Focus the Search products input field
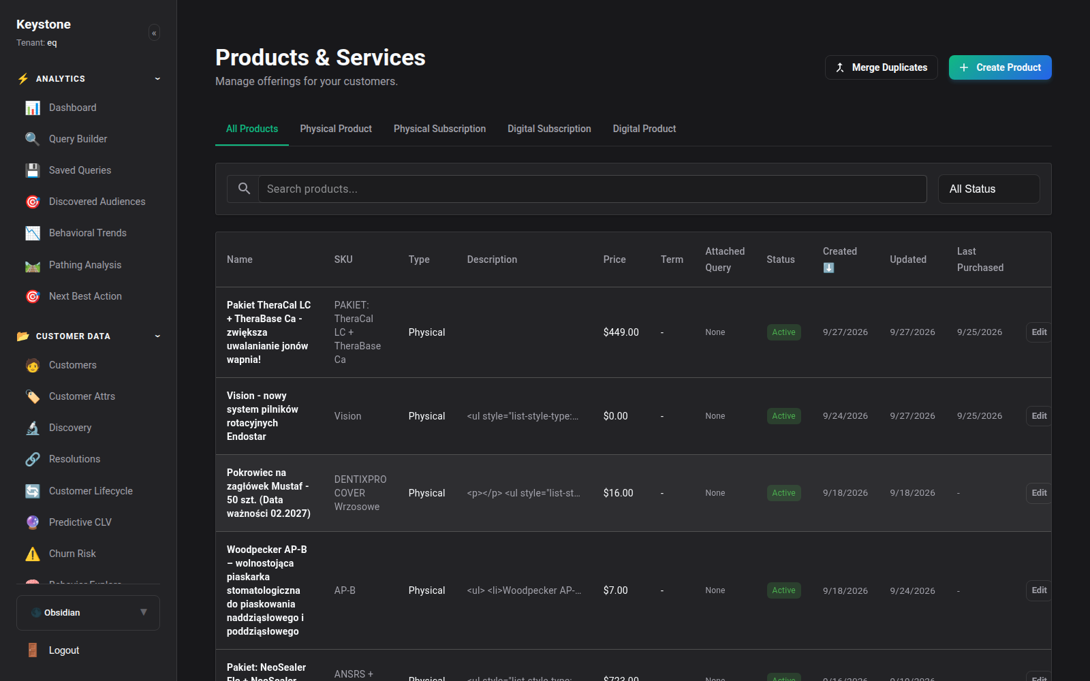 point(592,189)
